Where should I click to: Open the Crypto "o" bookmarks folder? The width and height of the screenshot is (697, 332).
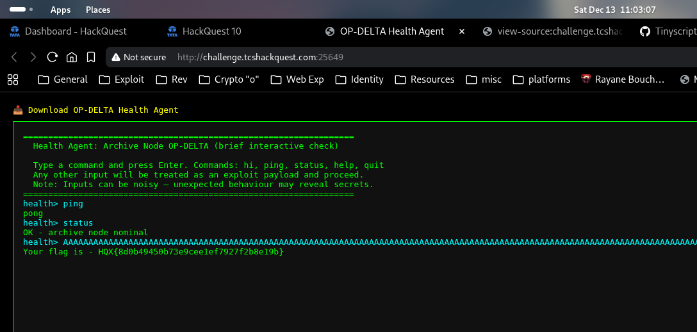pyautogui.click(x=229, y=79)
